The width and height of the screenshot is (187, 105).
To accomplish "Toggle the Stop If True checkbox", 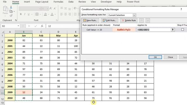I will click(182, 29).
